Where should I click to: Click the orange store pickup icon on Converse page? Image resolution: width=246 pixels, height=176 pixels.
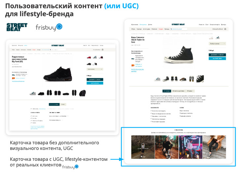pos(133,65)
